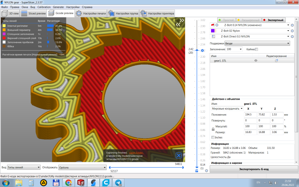Screen dimensions: 299x187
Task: Click the small gear beside the print preset flag
Action: point(217,25)
